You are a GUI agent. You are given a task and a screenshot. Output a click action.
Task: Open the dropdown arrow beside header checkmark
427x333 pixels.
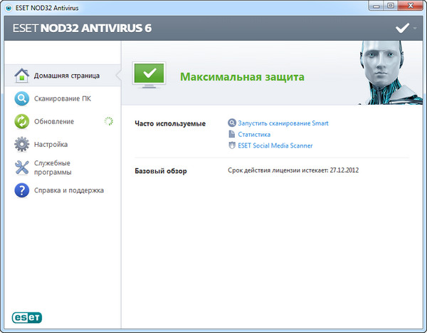[416, 29]
